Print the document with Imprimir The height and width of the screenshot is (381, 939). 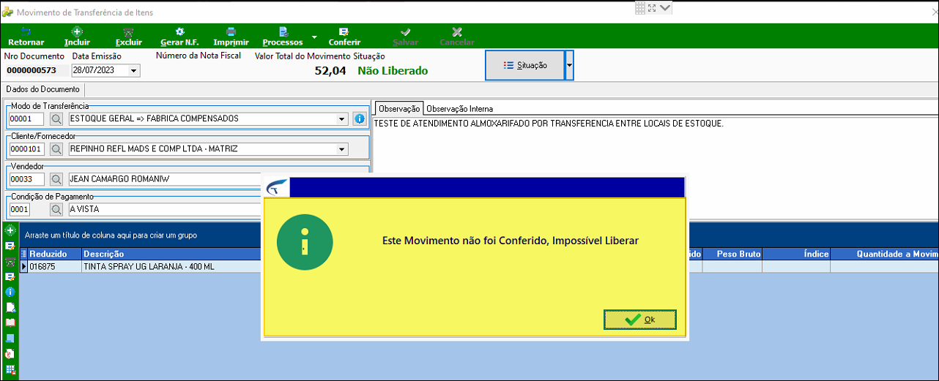tap(231, 37)
